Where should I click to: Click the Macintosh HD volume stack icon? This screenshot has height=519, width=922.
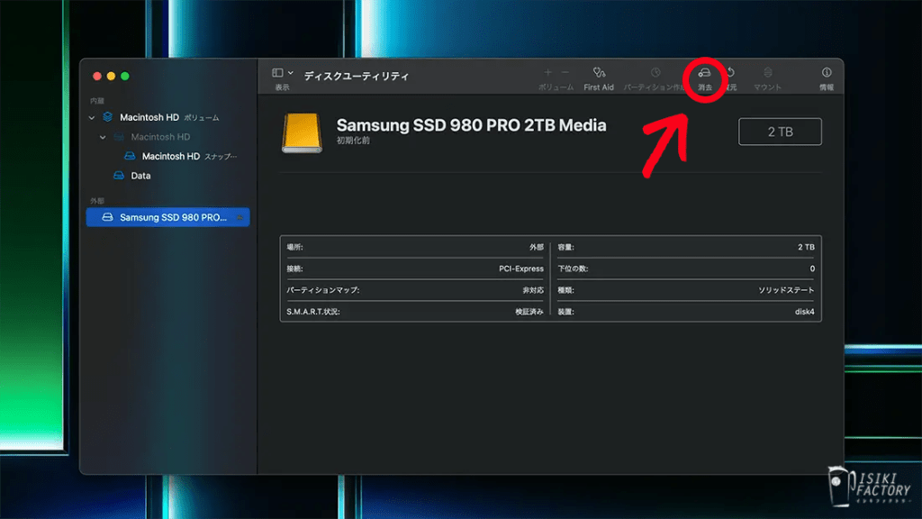click(108, 117)
